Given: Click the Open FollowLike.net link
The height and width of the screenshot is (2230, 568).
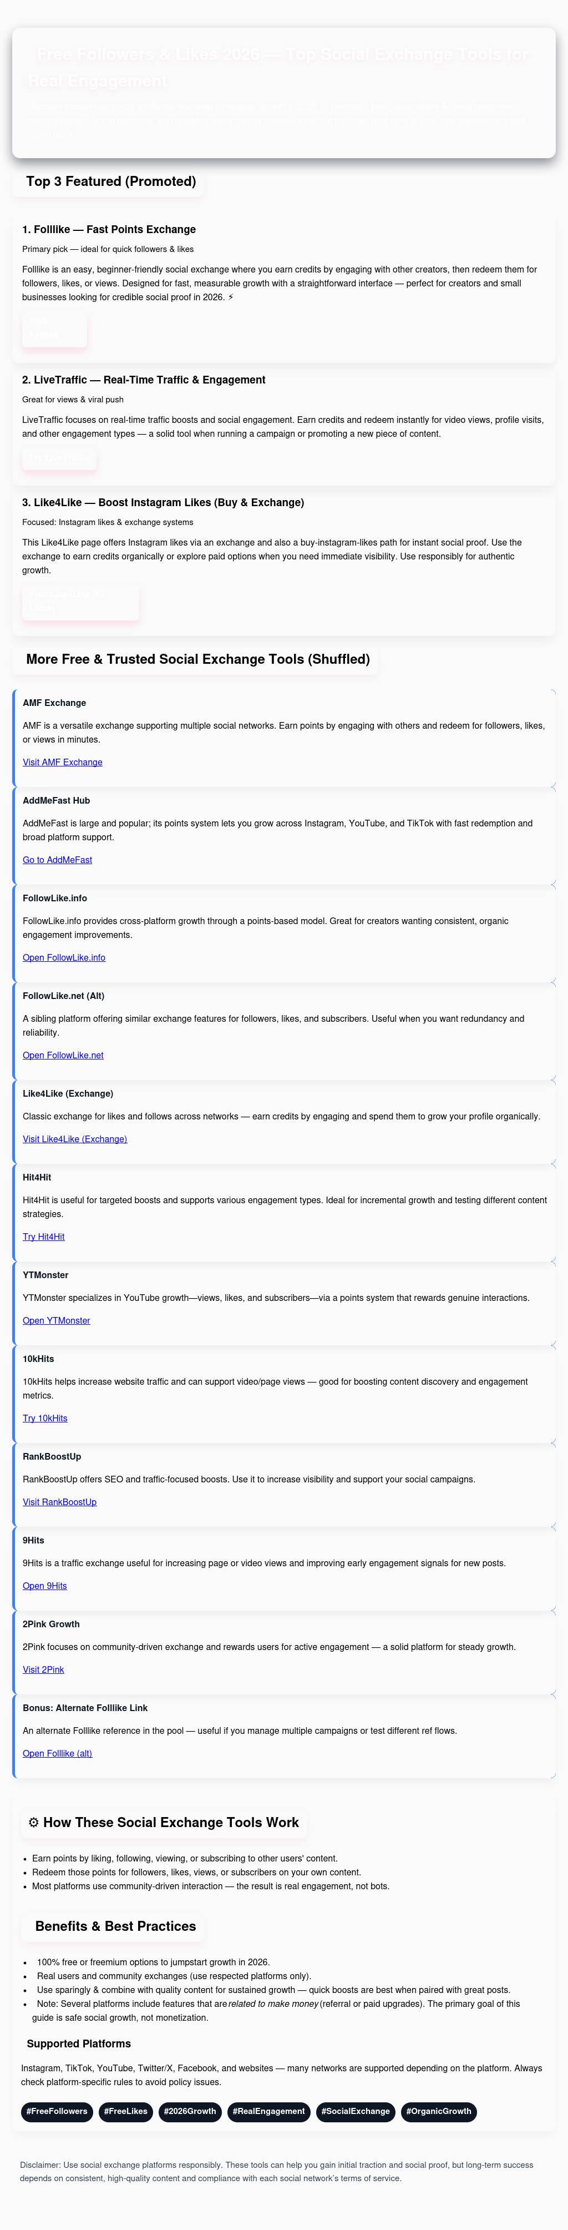Looking at the screenshot, I should 63,1055.
